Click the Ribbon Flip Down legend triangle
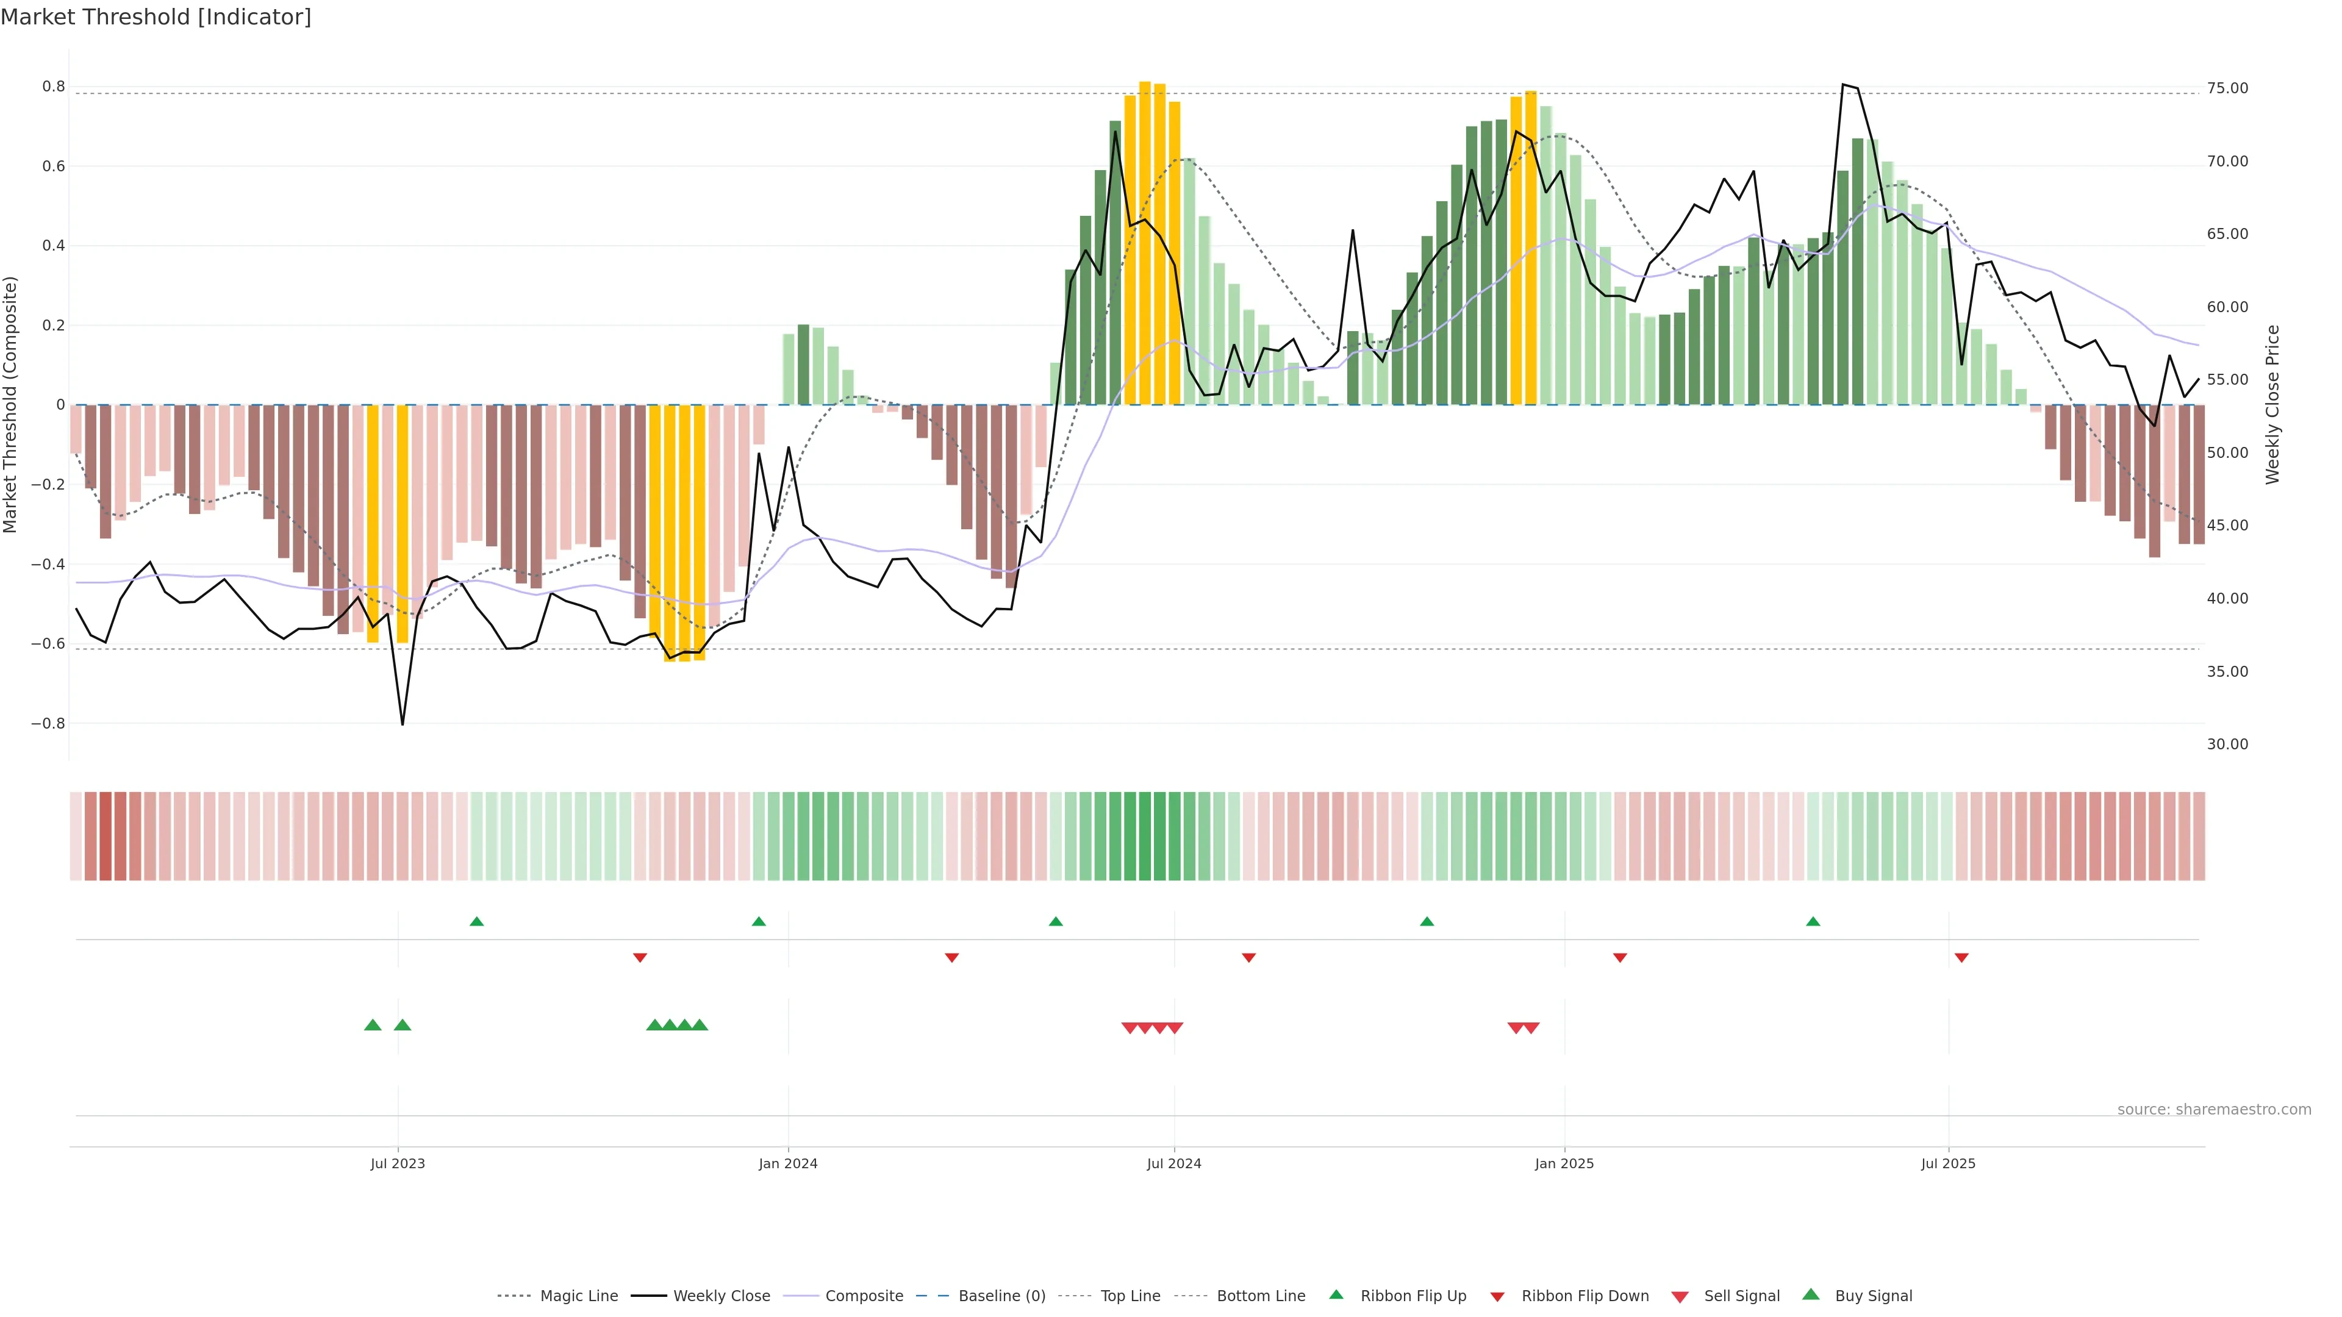 [x=1497, y=1297]
